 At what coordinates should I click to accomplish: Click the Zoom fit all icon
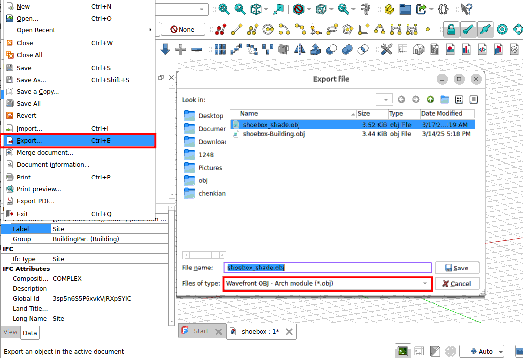click(224, 9)
